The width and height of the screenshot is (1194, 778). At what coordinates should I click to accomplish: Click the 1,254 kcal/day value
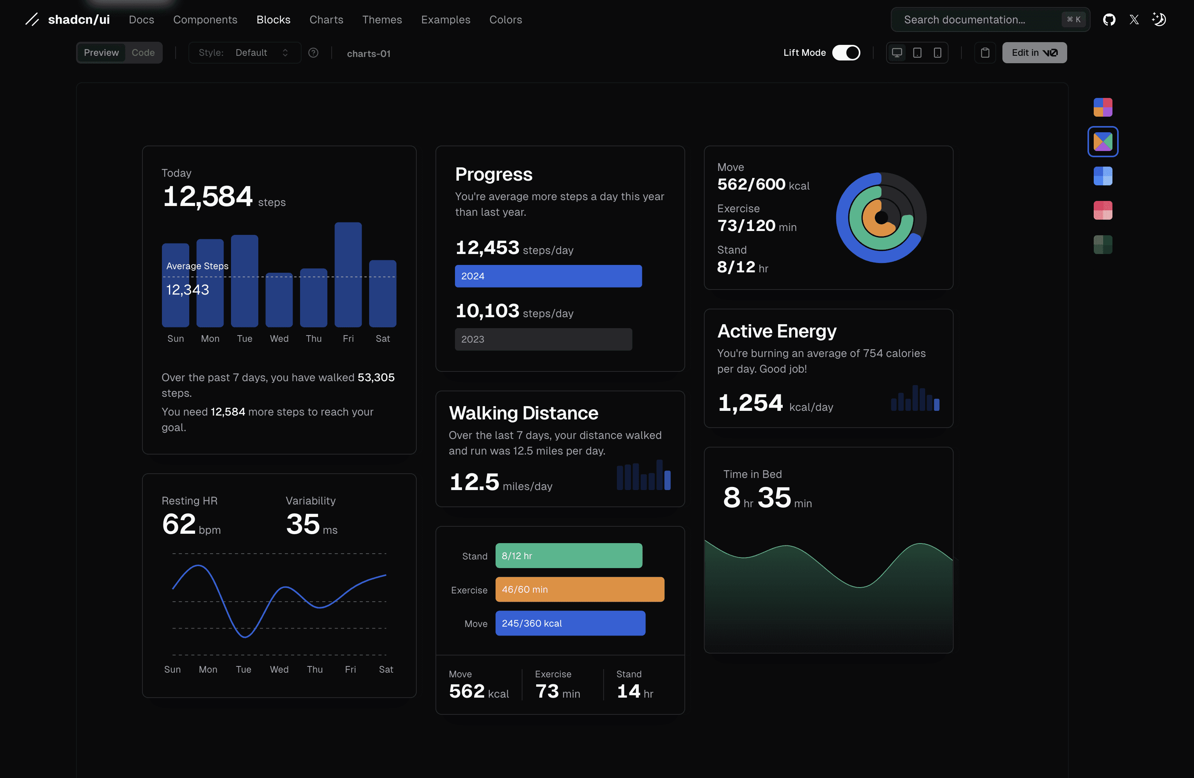(x=776, y=403)
